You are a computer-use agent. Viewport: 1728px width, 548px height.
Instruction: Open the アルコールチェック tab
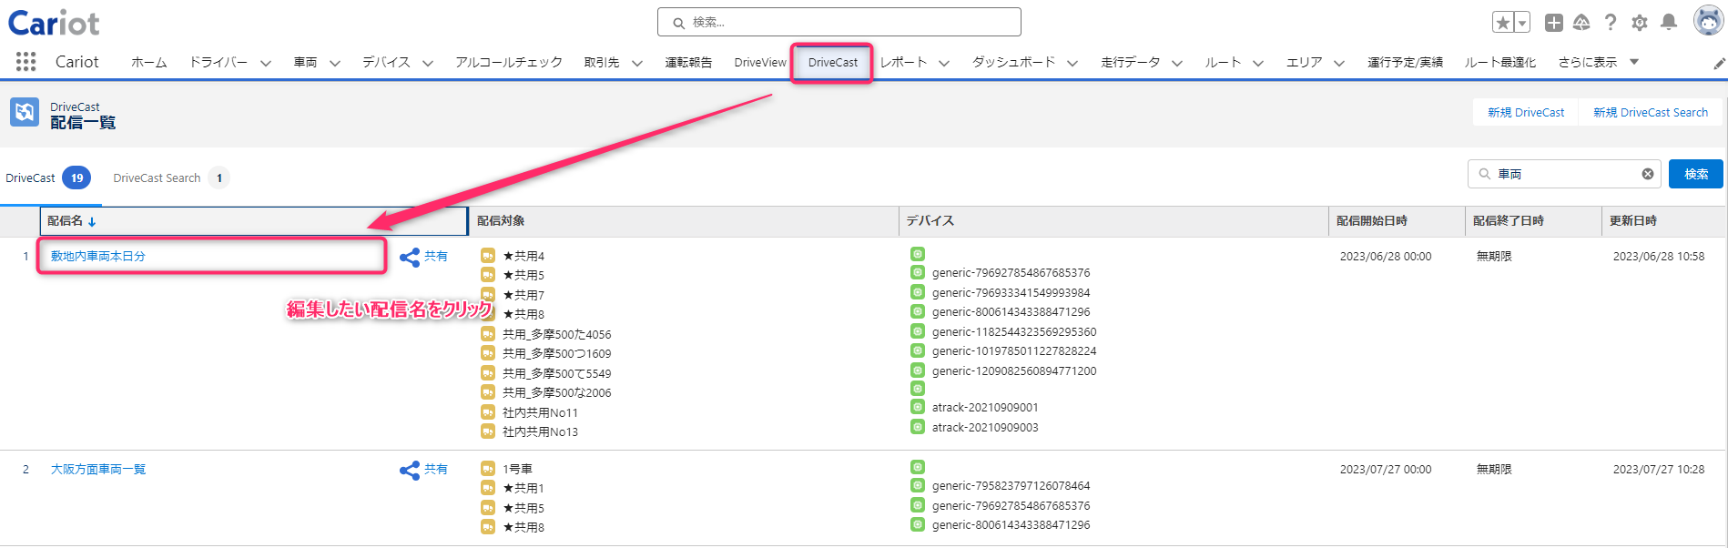[x=509, y=62]
